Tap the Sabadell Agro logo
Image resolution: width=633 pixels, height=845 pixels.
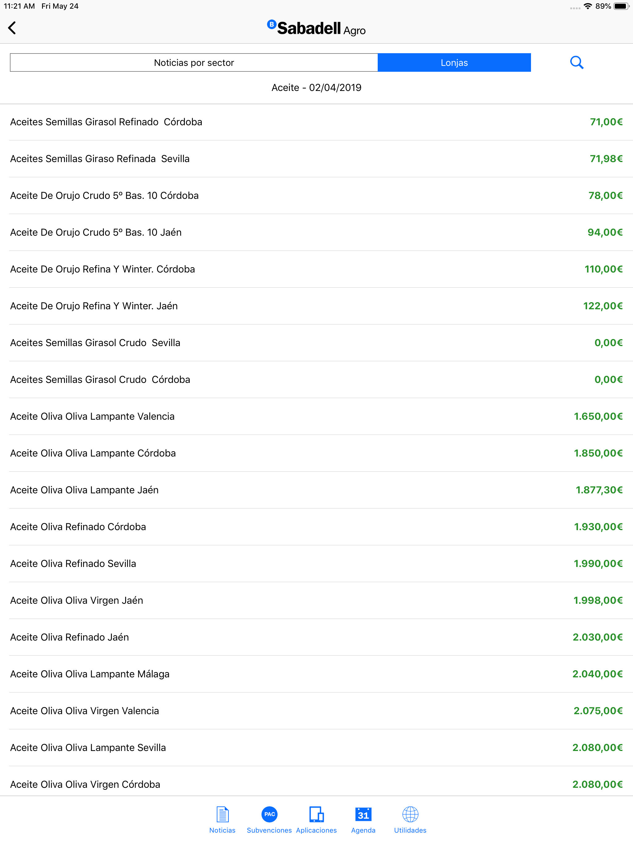316,28
